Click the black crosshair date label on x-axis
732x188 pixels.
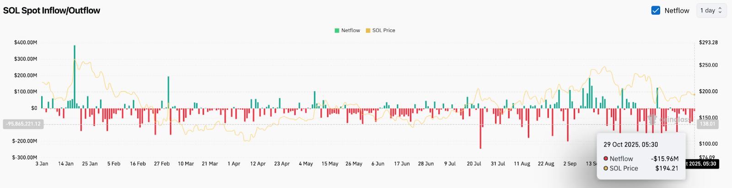point(701,164)
